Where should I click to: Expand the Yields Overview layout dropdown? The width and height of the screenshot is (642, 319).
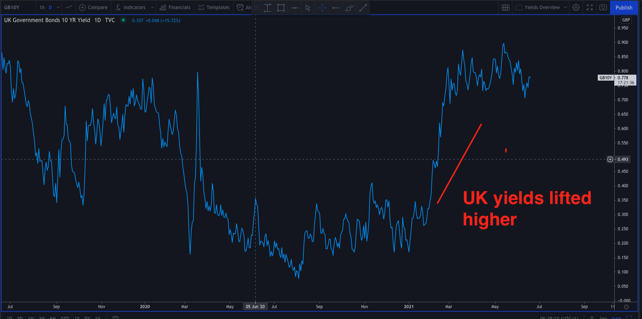click(565, 7)
